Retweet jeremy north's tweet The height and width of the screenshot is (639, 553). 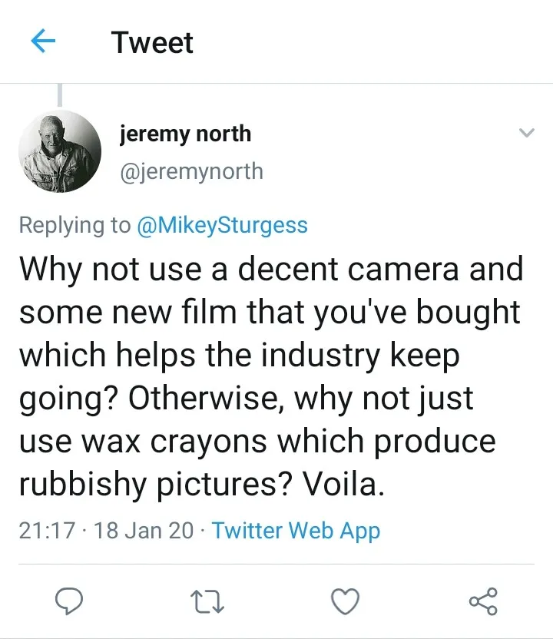click(x=207, y=602)
